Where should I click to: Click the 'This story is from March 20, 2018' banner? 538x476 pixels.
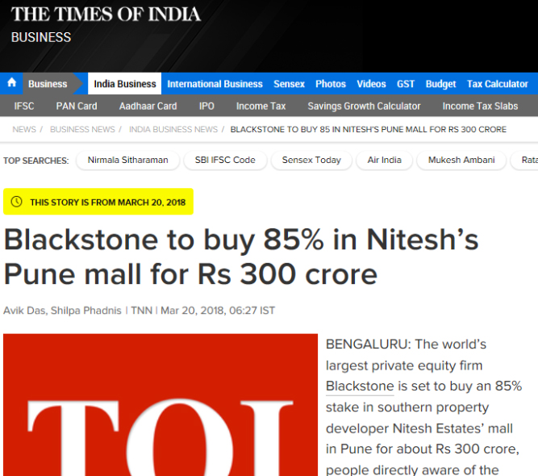coord(98,202)
